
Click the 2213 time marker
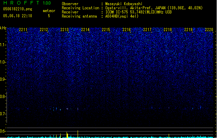(65, 30)
